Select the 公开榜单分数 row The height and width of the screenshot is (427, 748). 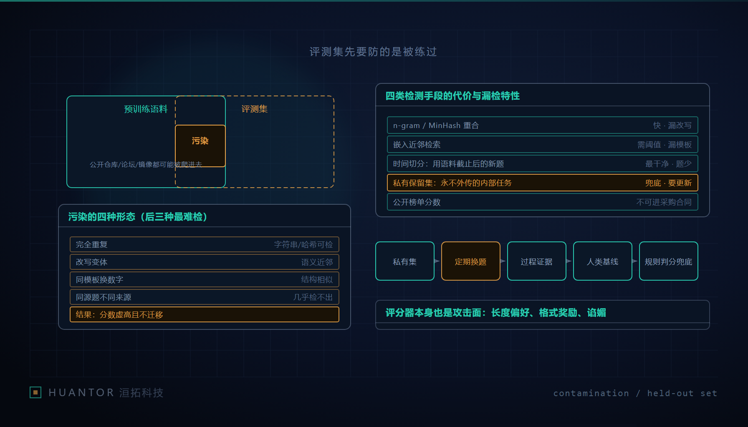click(x=543, y=202)
